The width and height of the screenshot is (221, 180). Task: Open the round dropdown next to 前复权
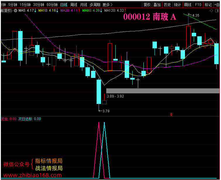pos(16,11)
